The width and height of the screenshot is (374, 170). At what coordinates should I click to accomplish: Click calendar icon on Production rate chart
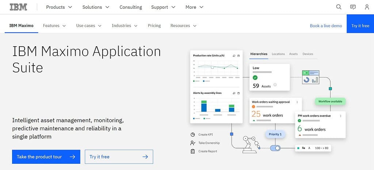pyautogui.click(x=238, y=56)
